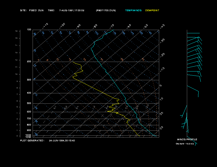The image size is (217, 167).
Task: Click the 'WINDS PROFILE' caption
Action: click(x=187, y=139)
